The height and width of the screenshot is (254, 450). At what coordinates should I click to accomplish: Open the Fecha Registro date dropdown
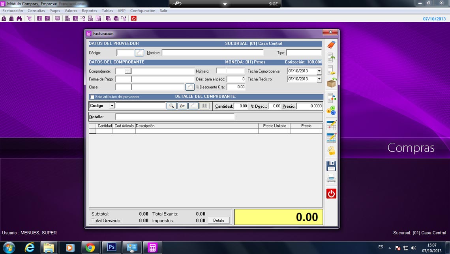pos(319,79)
